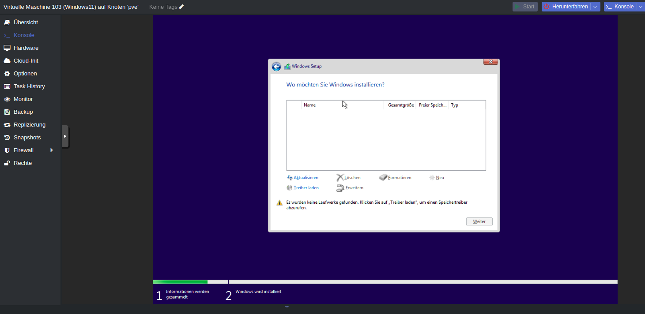Open the Übersicht sidebar entry

tap(30, 22)
